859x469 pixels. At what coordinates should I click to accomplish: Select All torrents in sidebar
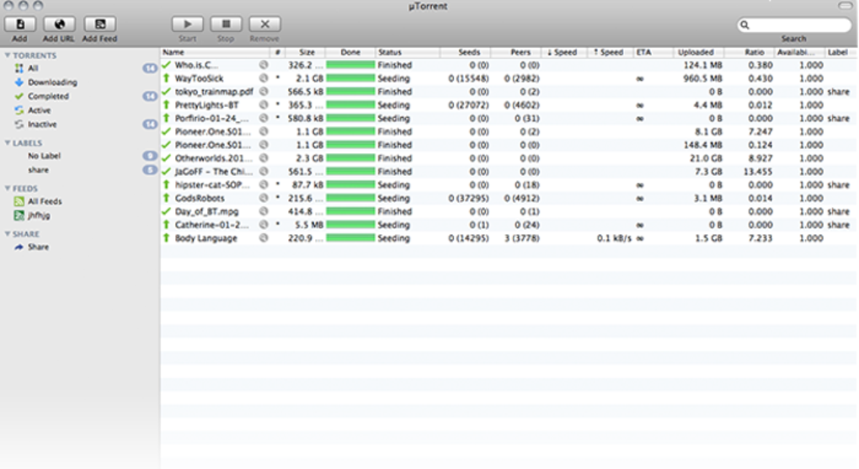(33, 68)
